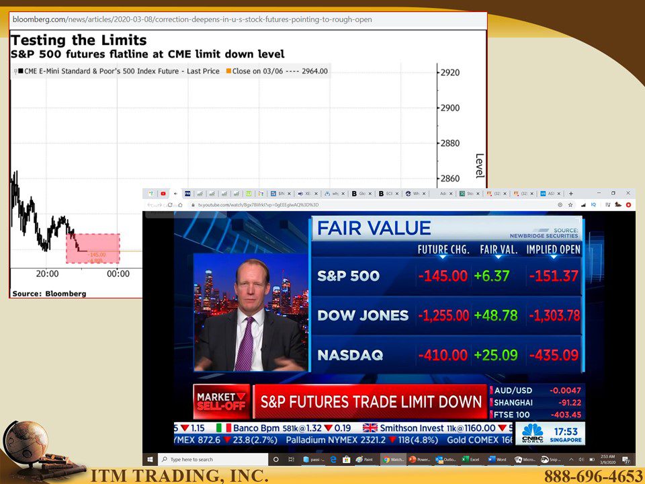Click the Windows Start button

pos(150,459)
